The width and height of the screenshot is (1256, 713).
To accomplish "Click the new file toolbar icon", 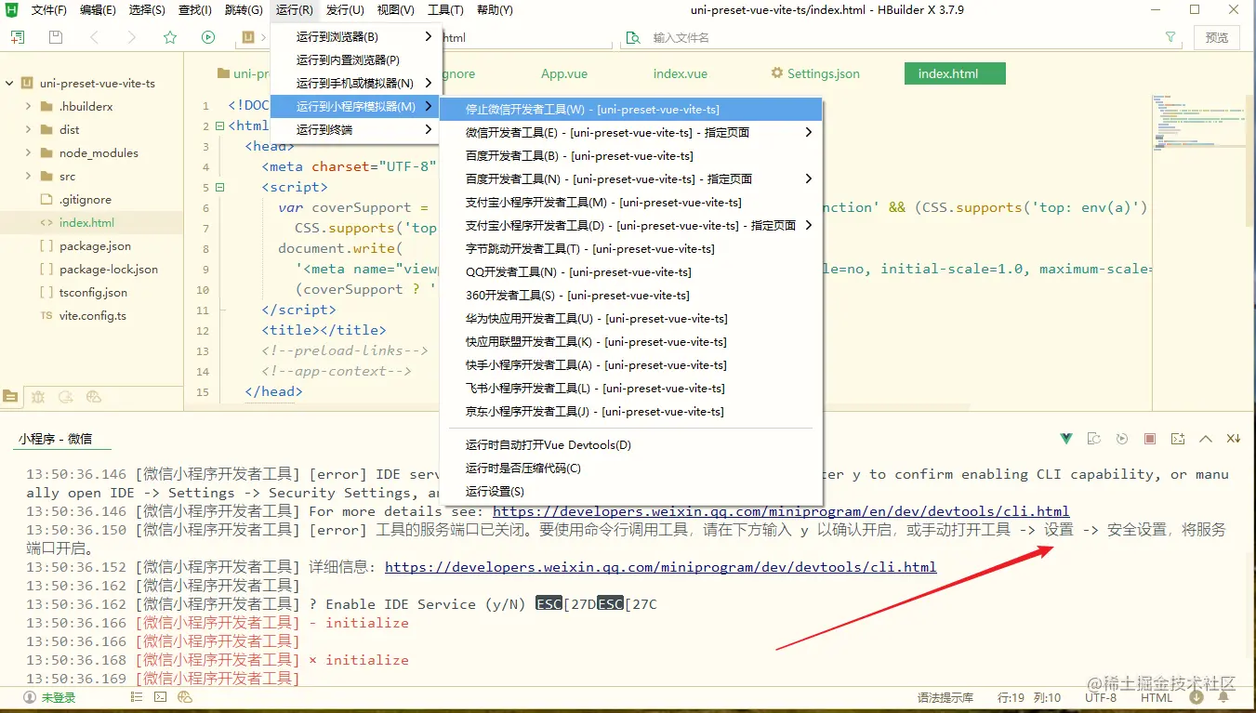I will (17, 37).
